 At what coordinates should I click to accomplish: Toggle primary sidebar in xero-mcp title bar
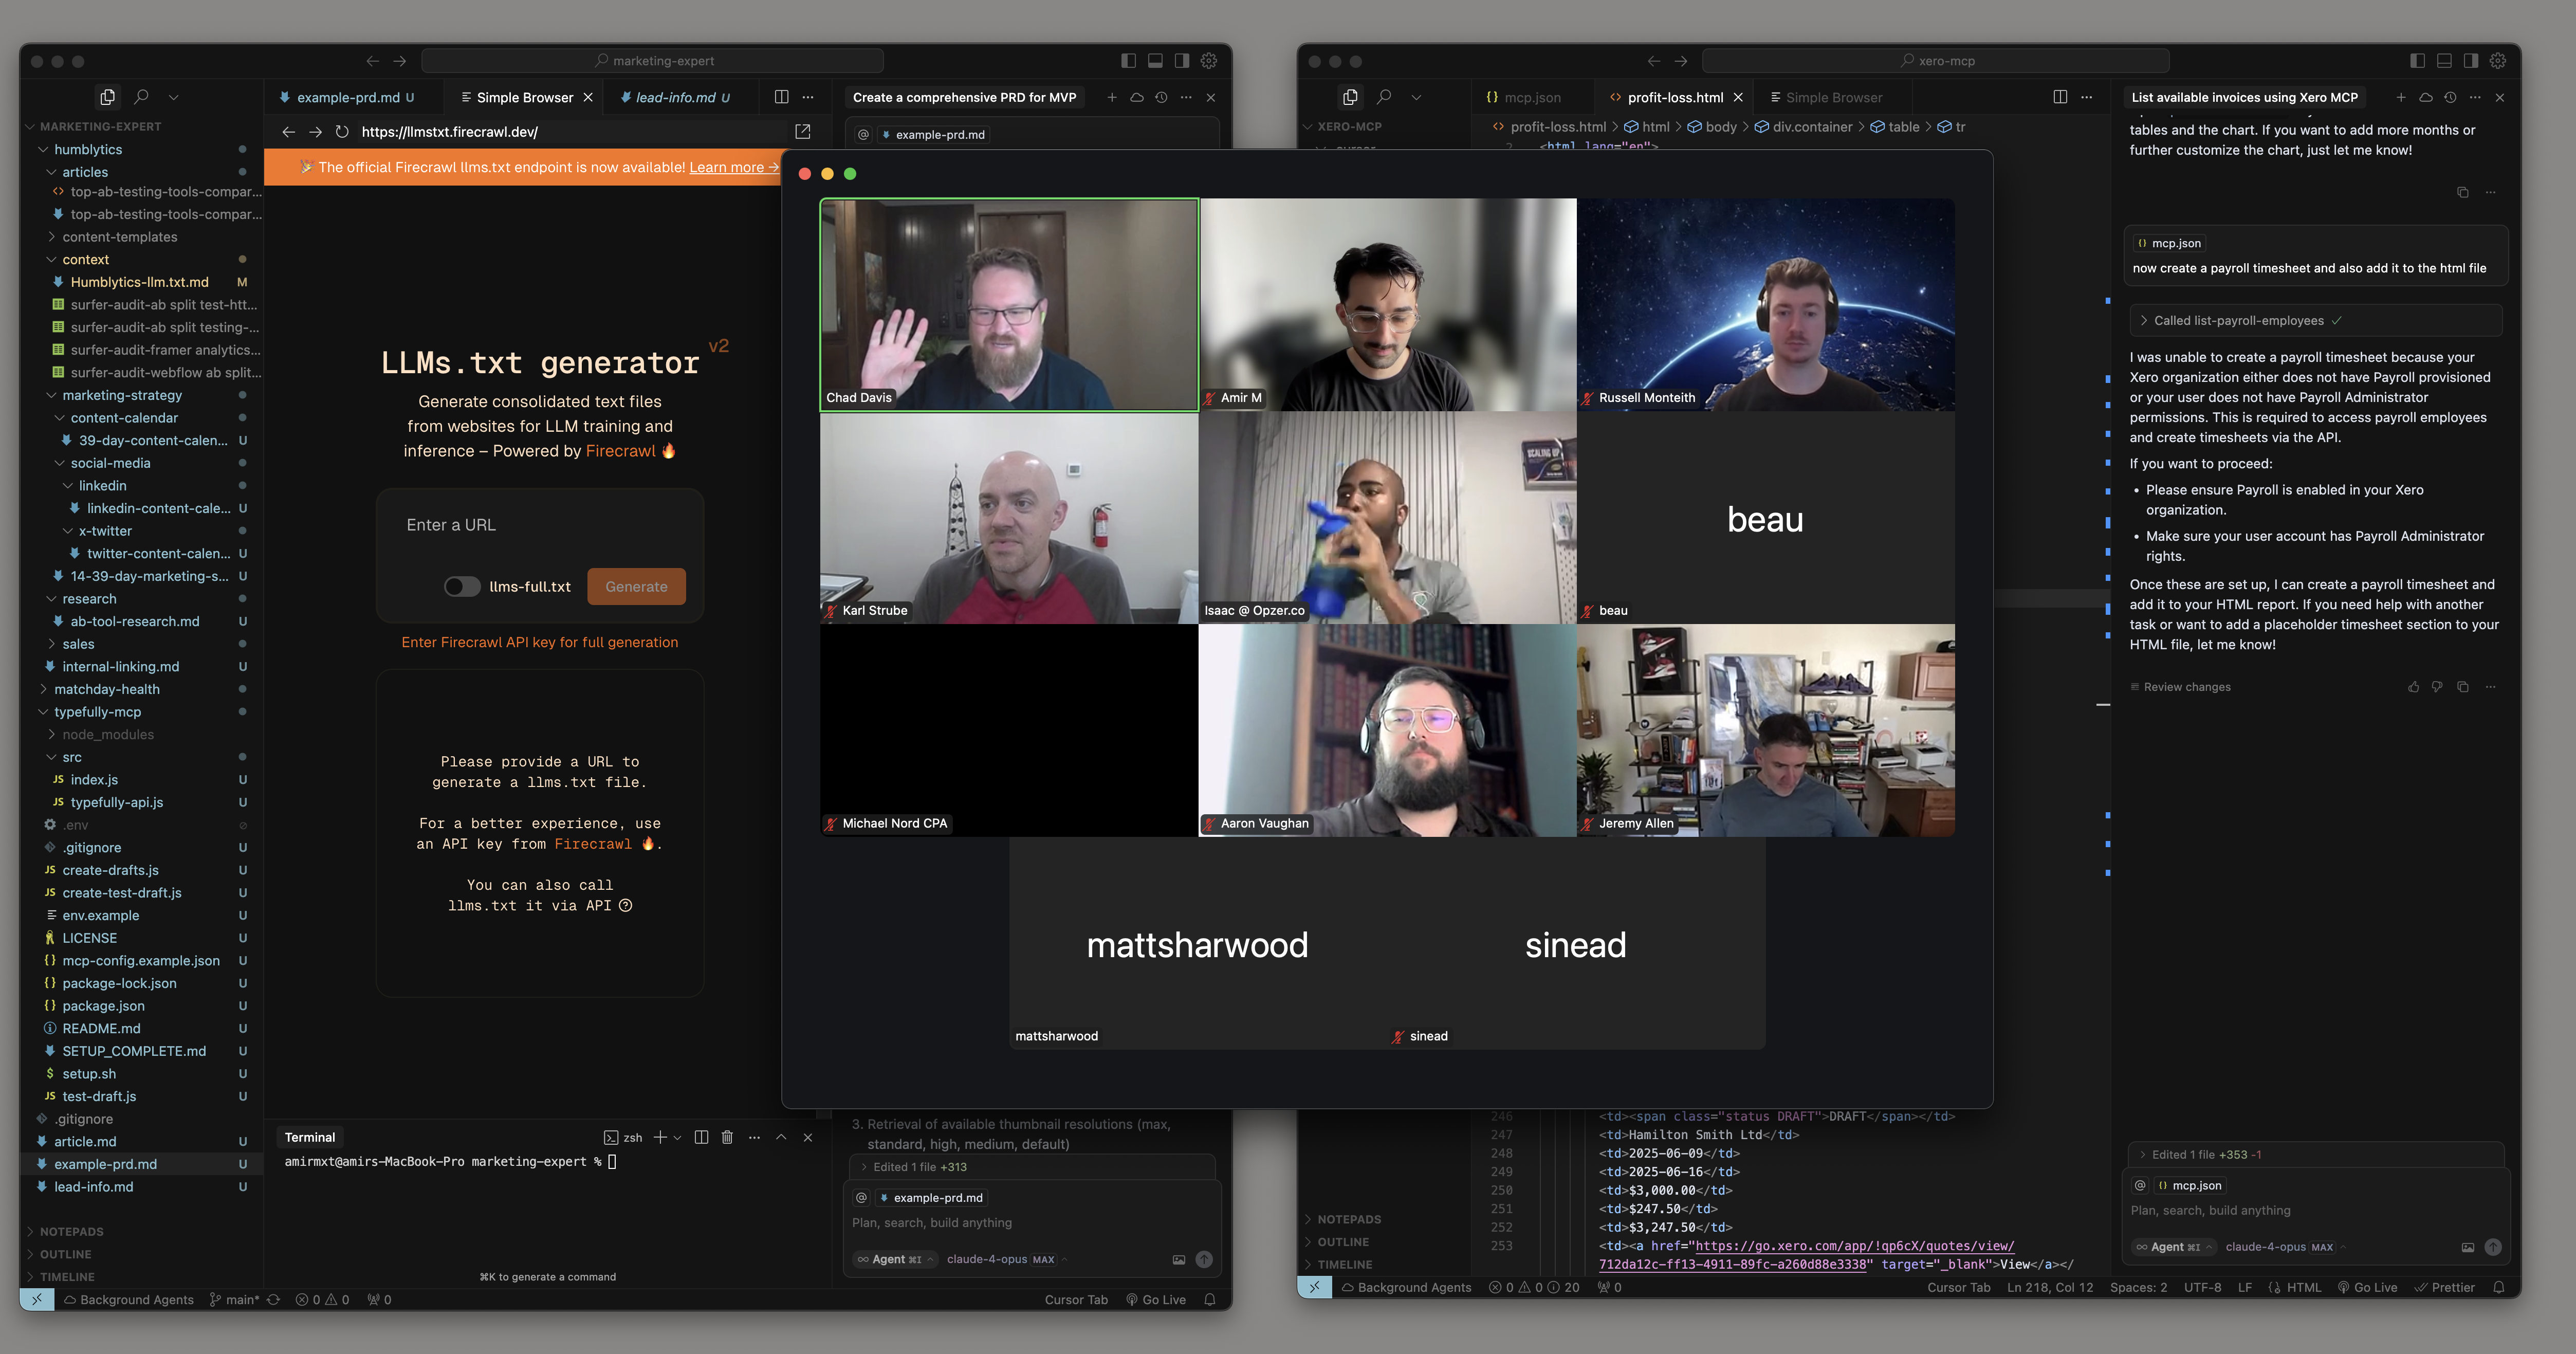[2417, 61]
